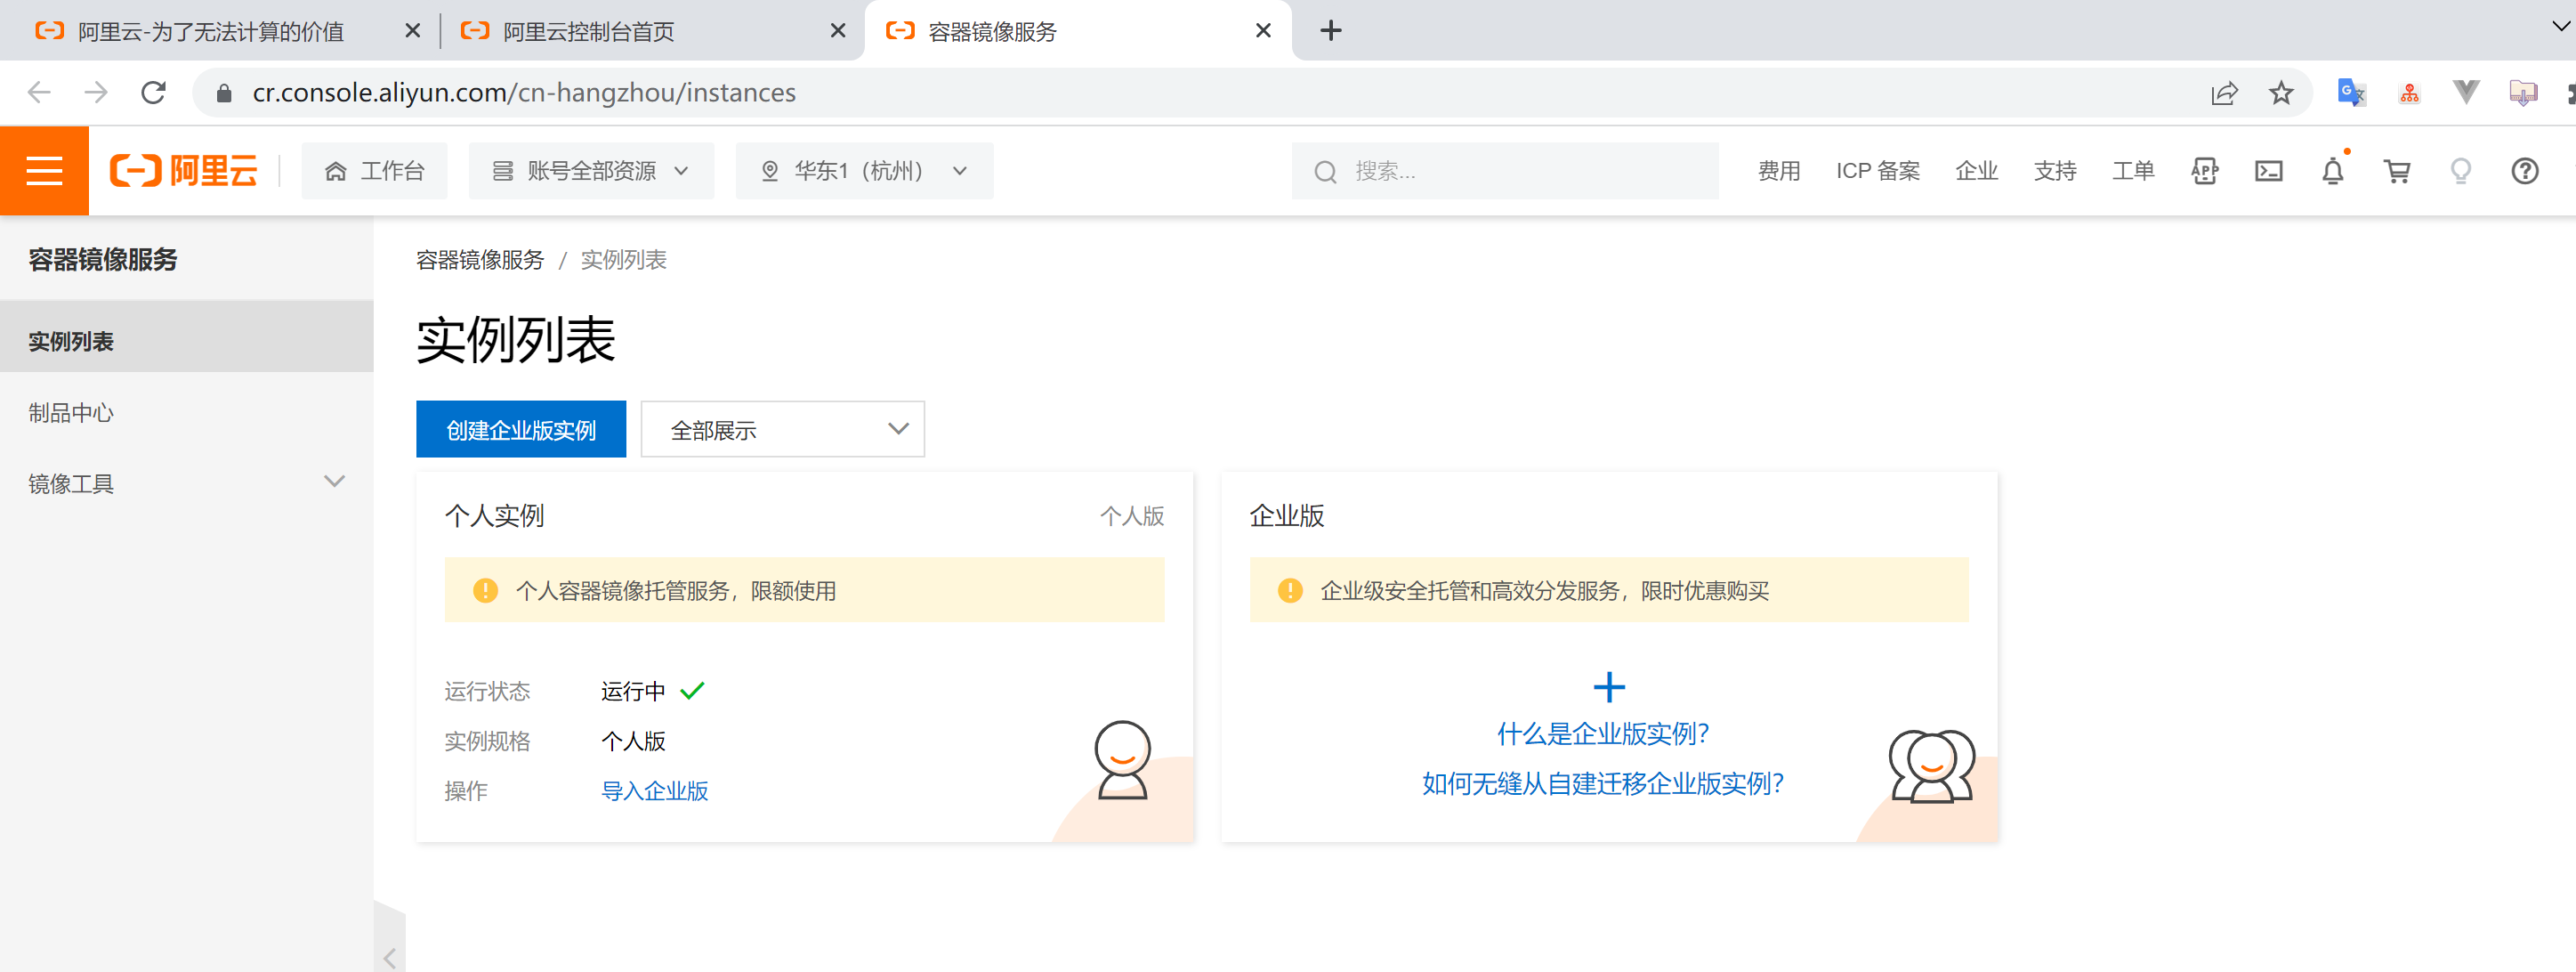2576x972 pixels.
Task: Bookmark this page with star icon
Action: click(2280, 93)
